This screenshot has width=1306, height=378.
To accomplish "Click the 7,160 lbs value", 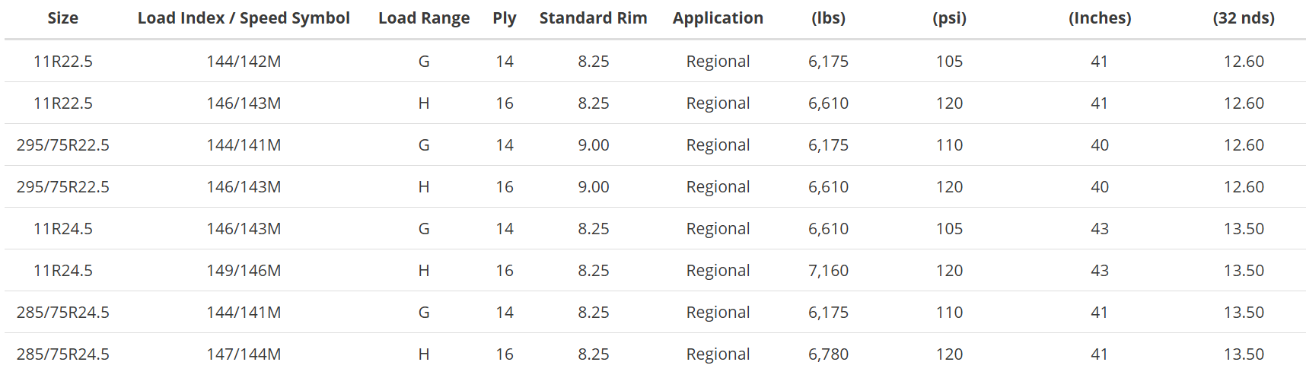I will pyautogui.click(x=828, y=271).
